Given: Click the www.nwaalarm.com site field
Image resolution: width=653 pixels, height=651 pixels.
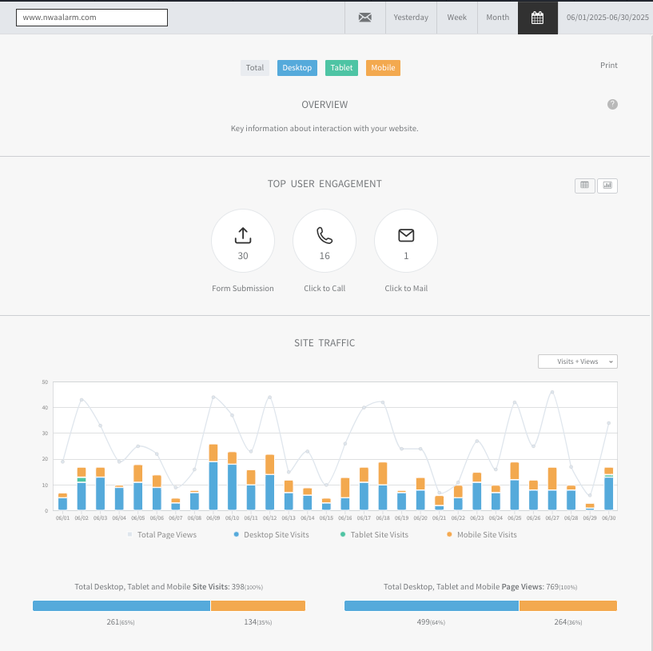Looking at the screenshot, I should (x=92, y=18).
